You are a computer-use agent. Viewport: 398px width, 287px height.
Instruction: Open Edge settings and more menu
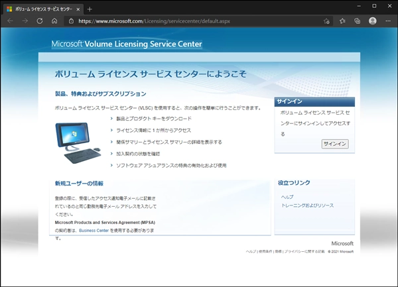[x=388, y=21]
